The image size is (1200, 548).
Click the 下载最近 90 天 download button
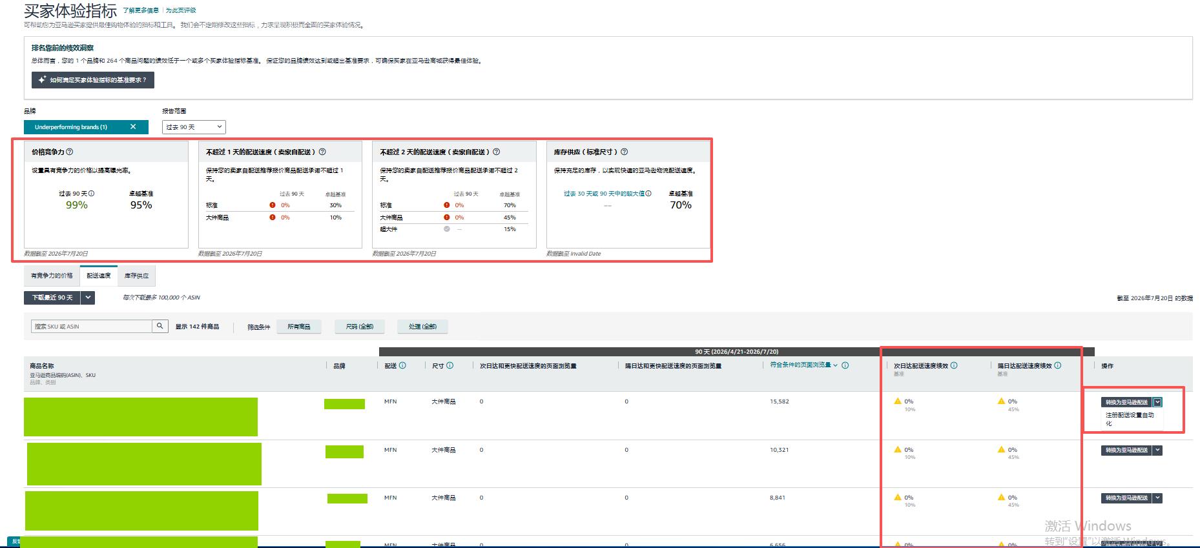click(52, 298)
